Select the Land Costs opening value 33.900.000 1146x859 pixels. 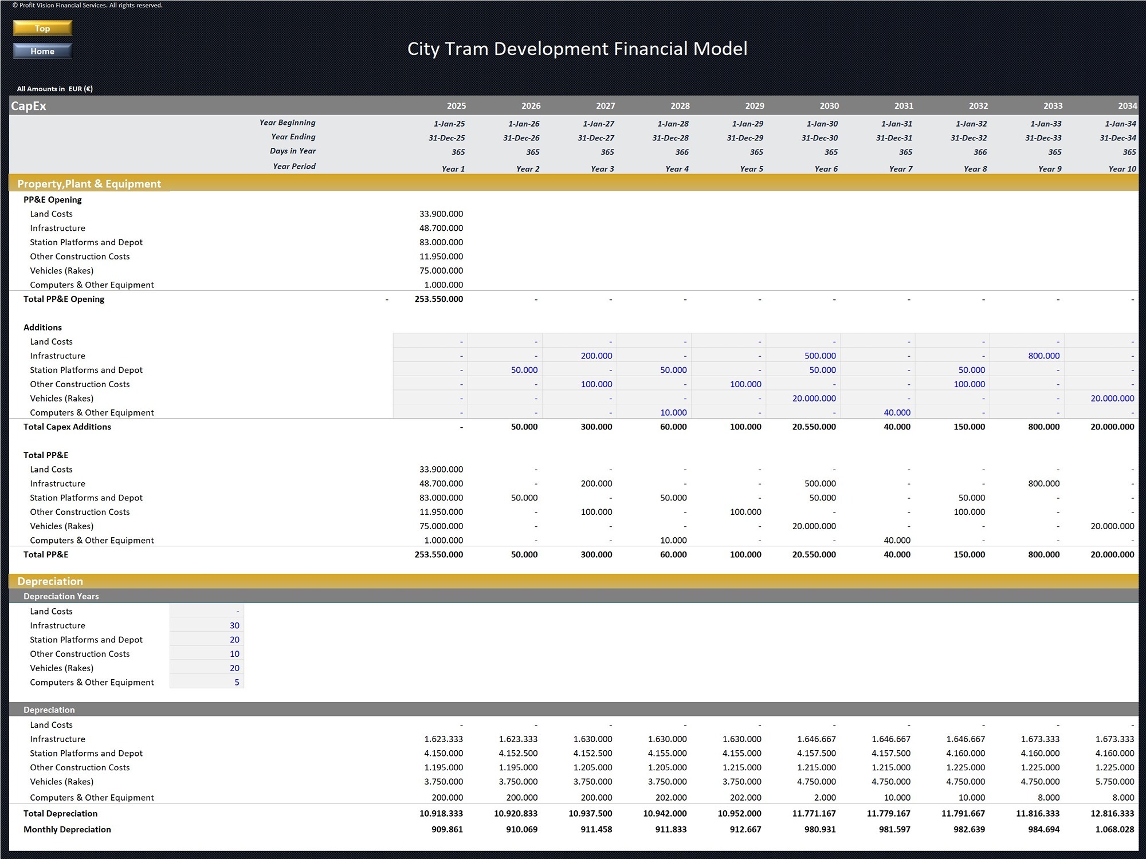[x=441, y=214]
